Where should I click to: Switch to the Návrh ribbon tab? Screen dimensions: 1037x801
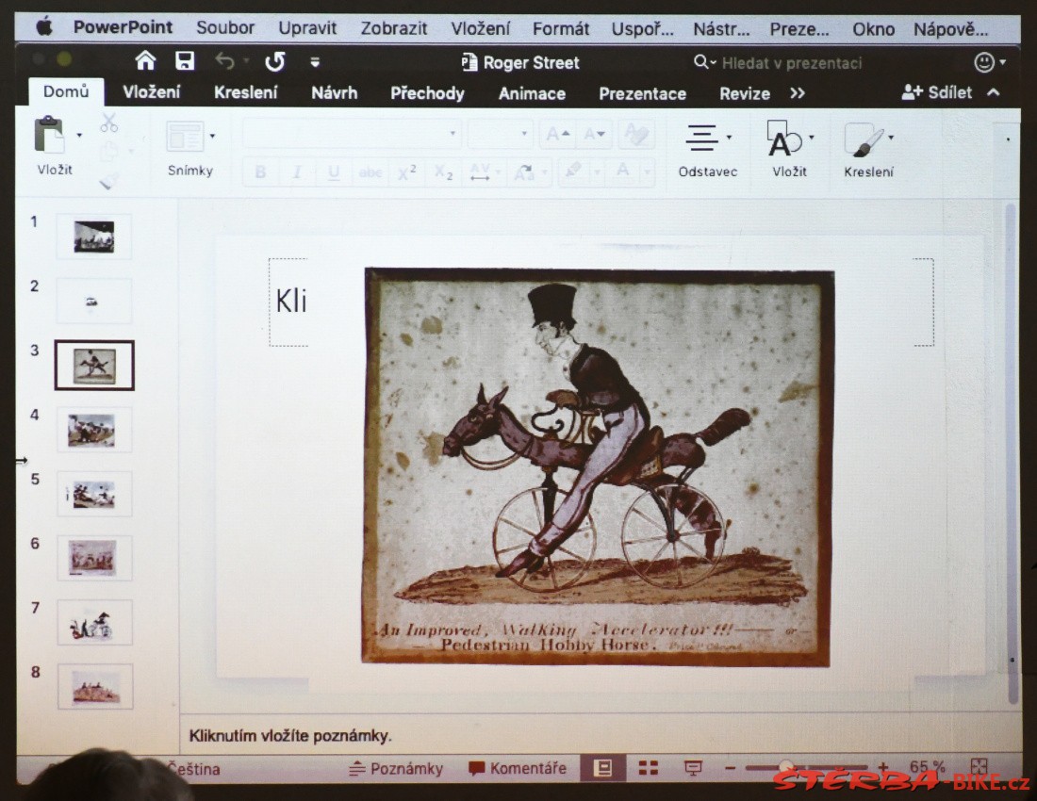click(x=334, y=93)
